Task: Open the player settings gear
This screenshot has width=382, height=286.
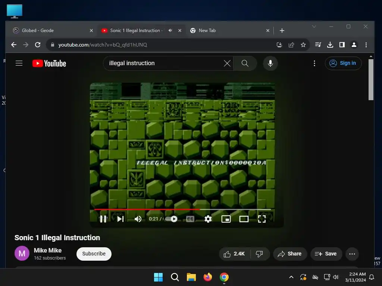Action: click(208, 219)
